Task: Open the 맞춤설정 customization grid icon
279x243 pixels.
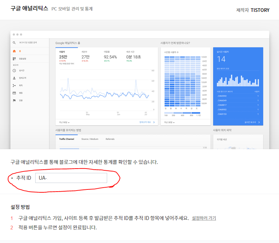Action: click(x=14, y=59)
